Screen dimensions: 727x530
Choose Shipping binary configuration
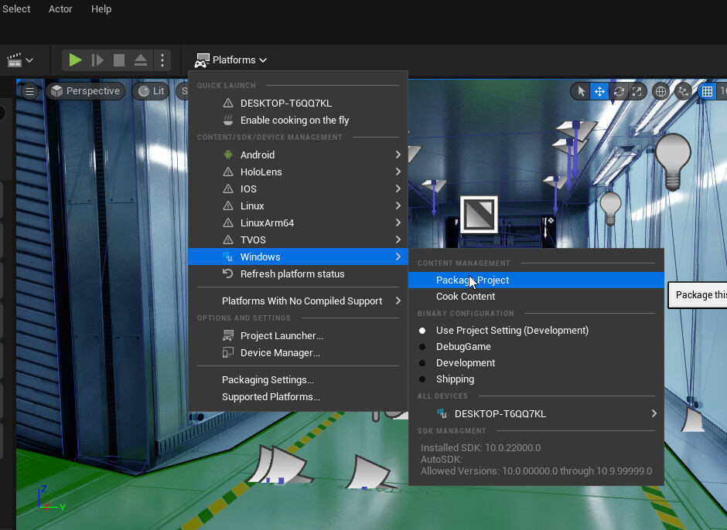pos(455,379)
